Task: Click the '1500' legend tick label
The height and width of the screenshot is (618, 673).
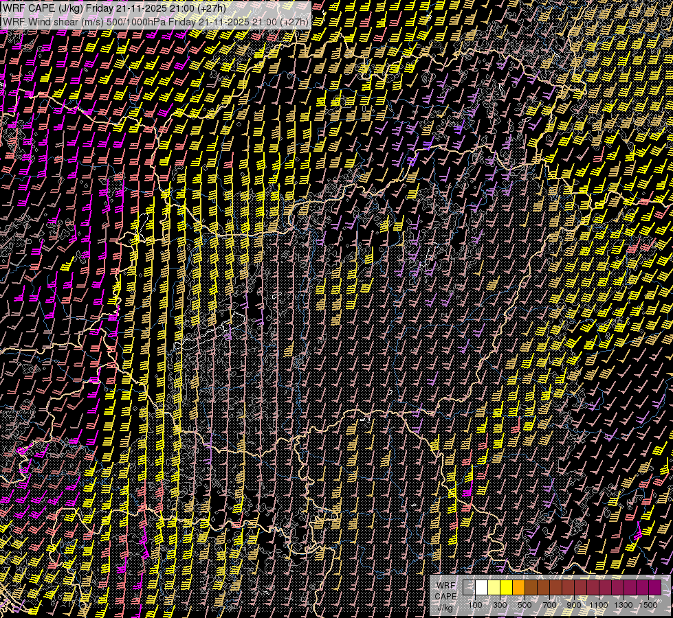Action: click(648, 605)
